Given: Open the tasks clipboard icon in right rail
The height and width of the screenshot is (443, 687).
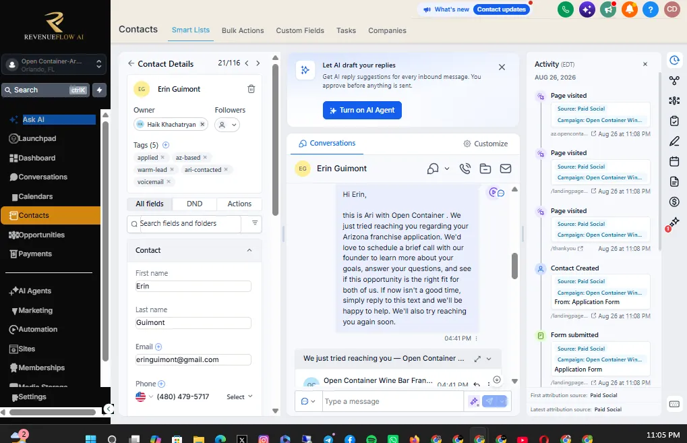Looking at the screenshot, I should 674,121.
